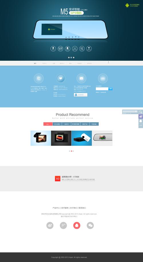143x262 pixels.
Task: Open the Weibo icon in right sidebar
Action: (141, 116)
